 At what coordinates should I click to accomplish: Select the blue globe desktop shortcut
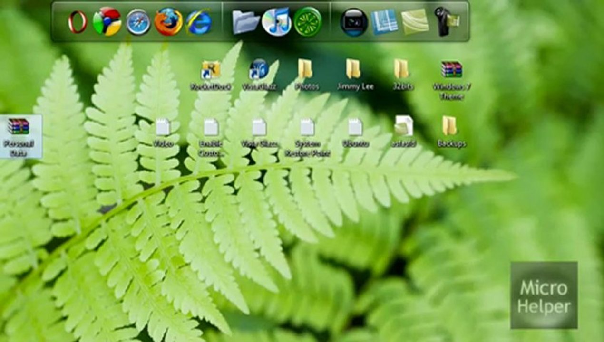pyautogui.click(x=259, y=75)
